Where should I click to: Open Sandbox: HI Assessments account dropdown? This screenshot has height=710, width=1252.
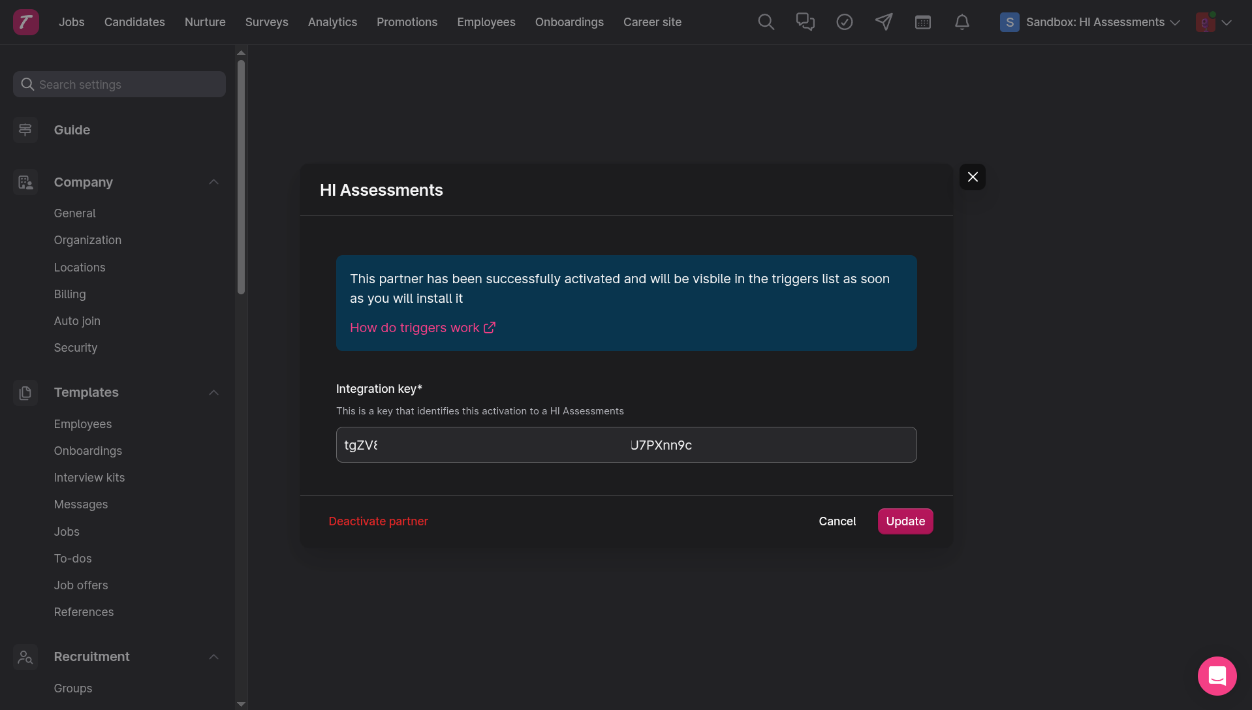click(x=1090, y=22)
